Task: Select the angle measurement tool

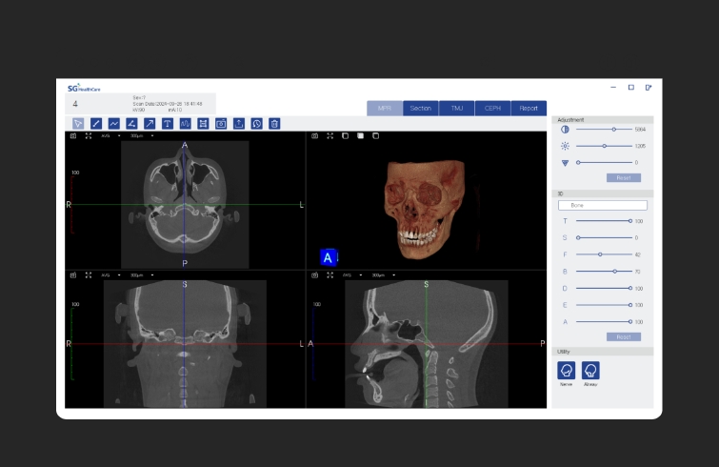Action: tap(131, 124)
